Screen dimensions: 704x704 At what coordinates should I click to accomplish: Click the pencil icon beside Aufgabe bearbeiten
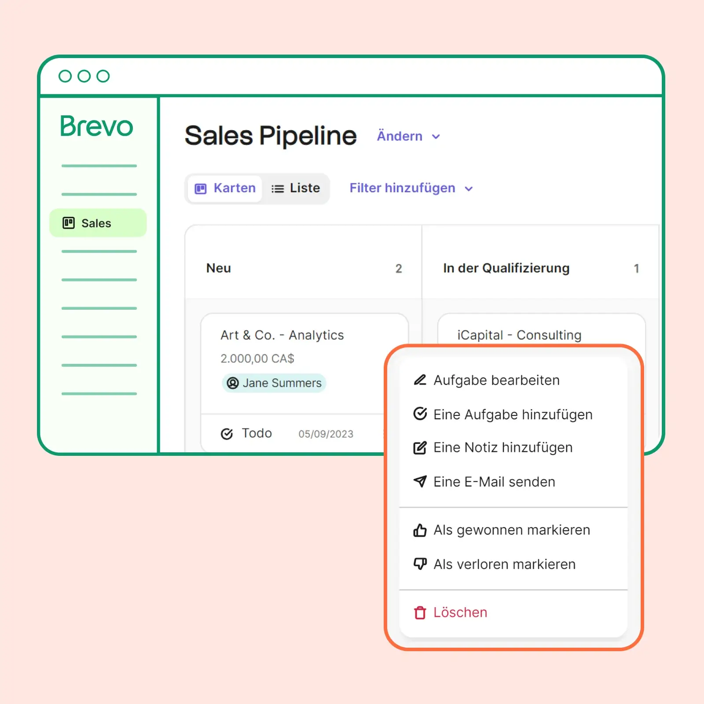tap(420, 380)
